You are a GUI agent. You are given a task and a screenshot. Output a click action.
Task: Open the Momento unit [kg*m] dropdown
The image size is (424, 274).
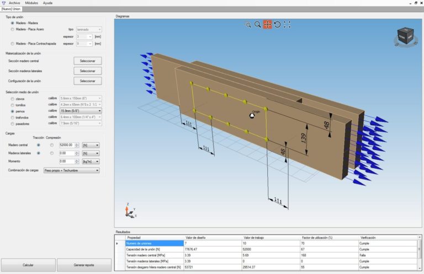[x=91, y=162]
